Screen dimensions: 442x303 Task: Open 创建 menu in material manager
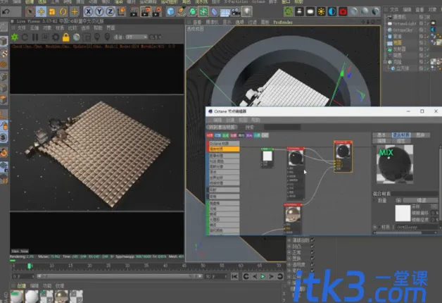(x=21, y=286)
